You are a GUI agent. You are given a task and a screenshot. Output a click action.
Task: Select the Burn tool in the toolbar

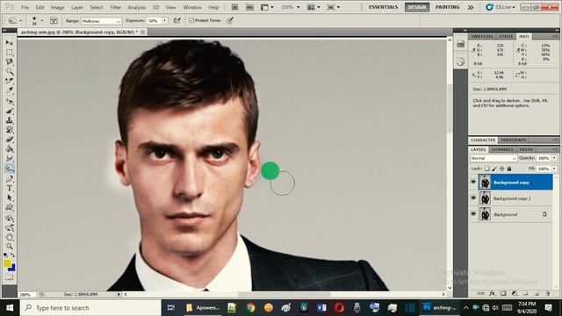[10, 168]
